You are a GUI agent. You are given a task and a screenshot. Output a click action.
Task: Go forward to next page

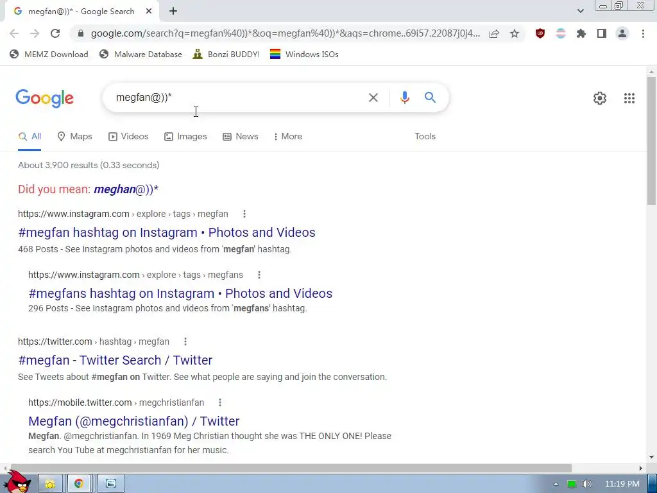point(35,33)
